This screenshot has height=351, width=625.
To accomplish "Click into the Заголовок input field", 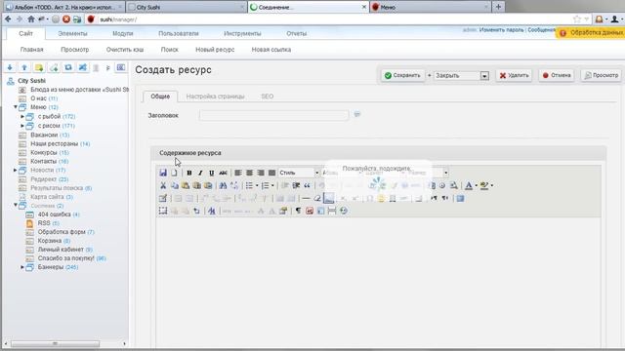I will tap(274, 115).
